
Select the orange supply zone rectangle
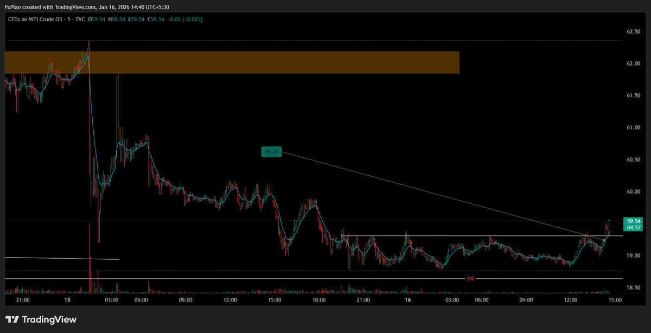coord(232,62)
